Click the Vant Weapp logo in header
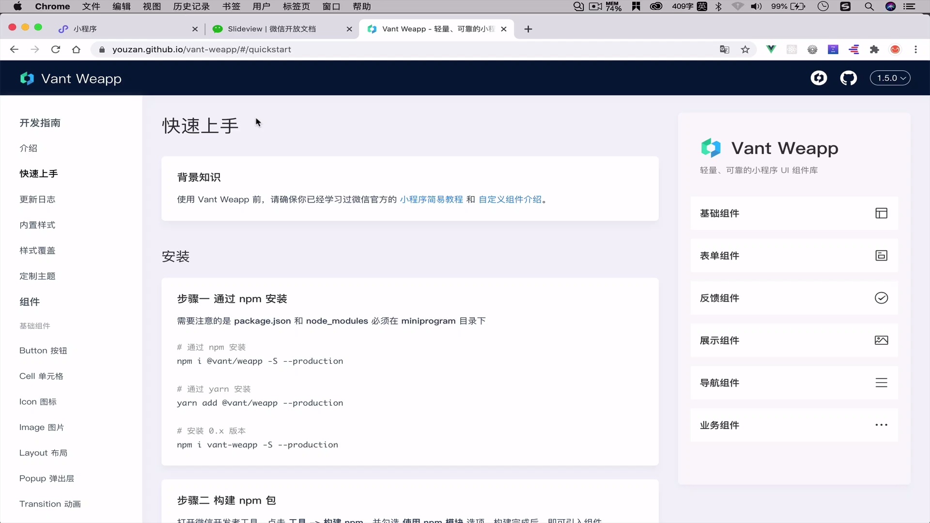Viewport: 930px width, 523px height. [71, 78]
